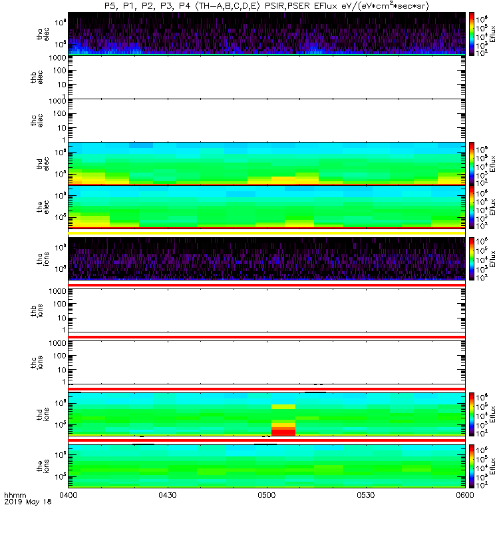The width and height of the screenshot is (499, 533).
Task: Click the tha ions spectrogram panel
Action: pos(267,259)
